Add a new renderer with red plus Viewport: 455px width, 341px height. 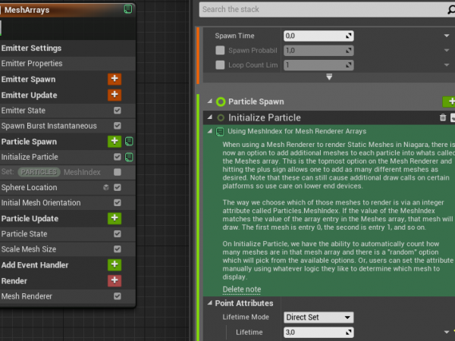(115, 280)
